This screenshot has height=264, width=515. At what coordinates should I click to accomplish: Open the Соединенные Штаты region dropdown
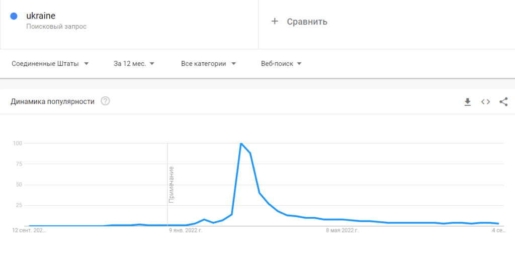pyautogui.click(x=50, y=64)
